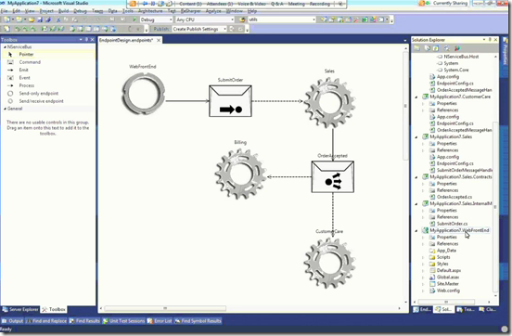The image size is (512, 336).
Task: Open the Tools menu
Action: [x=128, y=11]
